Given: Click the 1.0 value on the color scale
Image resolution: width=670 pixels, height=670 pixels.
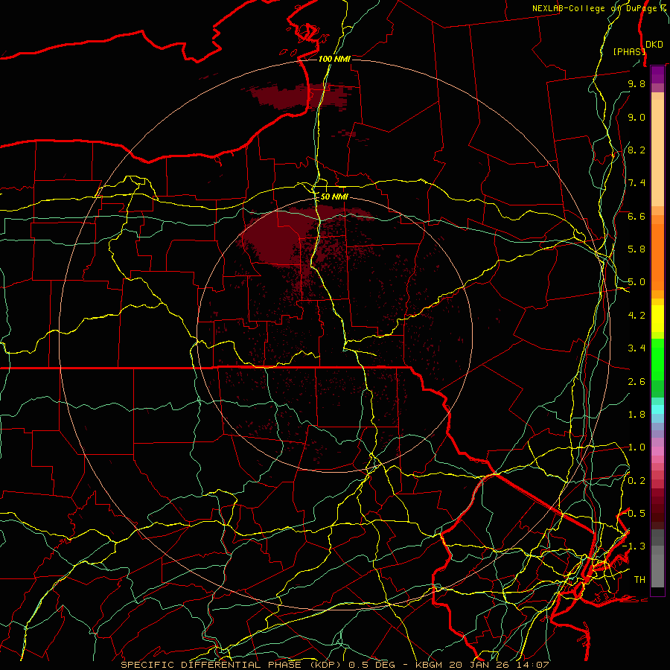Looking at the screenshot, I should click(x=636, y=447).
